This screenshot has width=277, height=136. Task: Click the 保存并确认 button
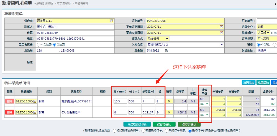tap(189, 124)
